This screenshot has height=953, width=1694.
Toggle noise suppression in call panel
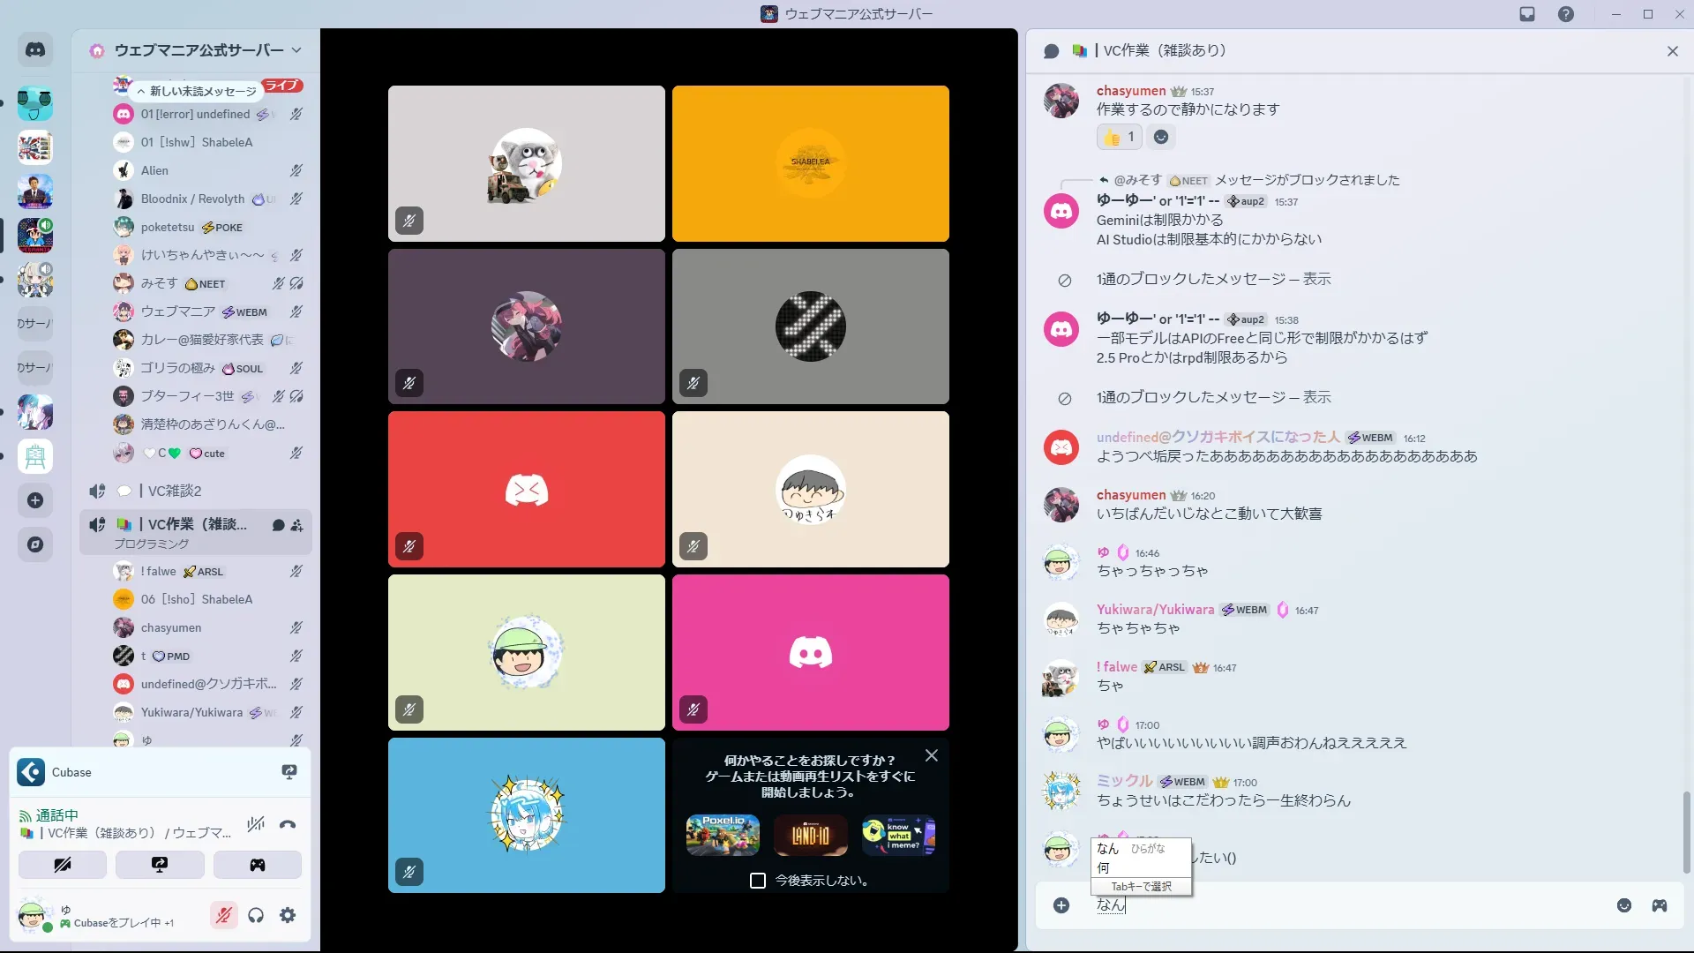(256, 825)
